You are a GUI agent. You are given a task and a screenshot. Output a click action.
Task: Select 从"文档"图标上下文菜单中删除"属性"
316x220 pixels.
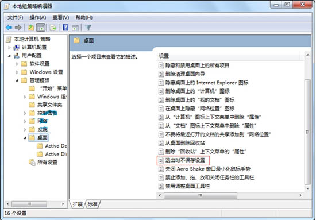point(211,126)
